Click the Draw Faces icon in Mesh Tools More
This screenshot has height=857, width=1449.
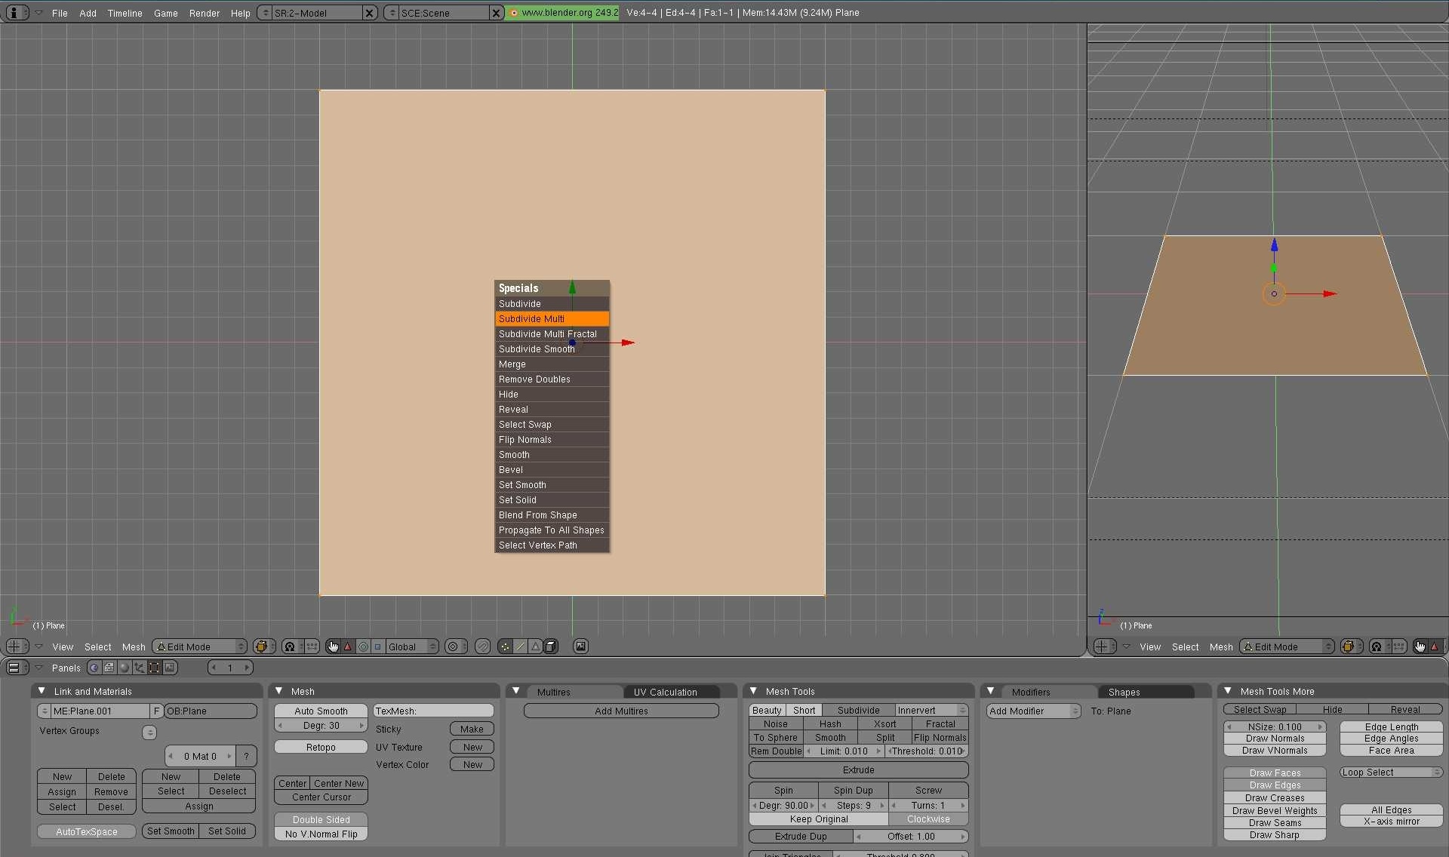[1275, 773]
